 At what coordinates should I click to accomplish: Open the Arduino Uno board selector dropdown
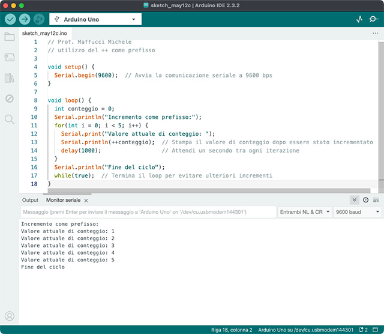point(96,19)
